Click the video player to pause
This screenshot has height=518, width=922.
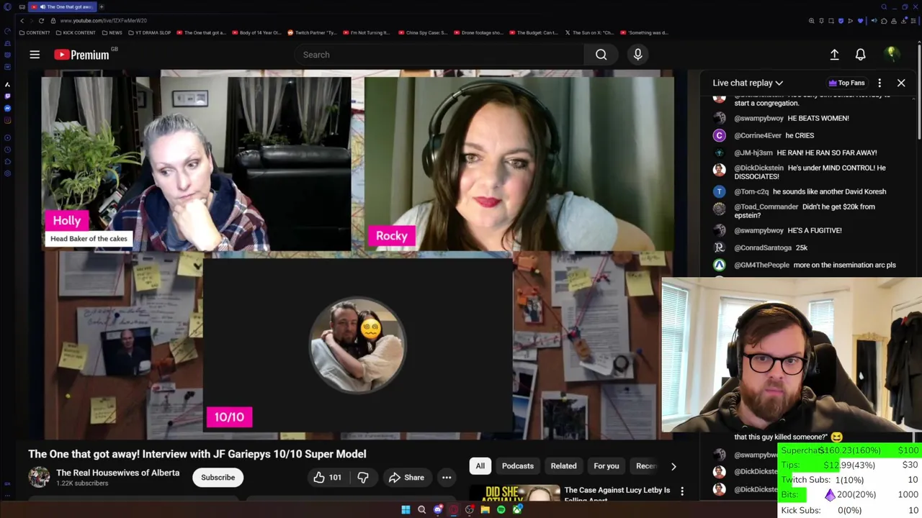point(358,254)
